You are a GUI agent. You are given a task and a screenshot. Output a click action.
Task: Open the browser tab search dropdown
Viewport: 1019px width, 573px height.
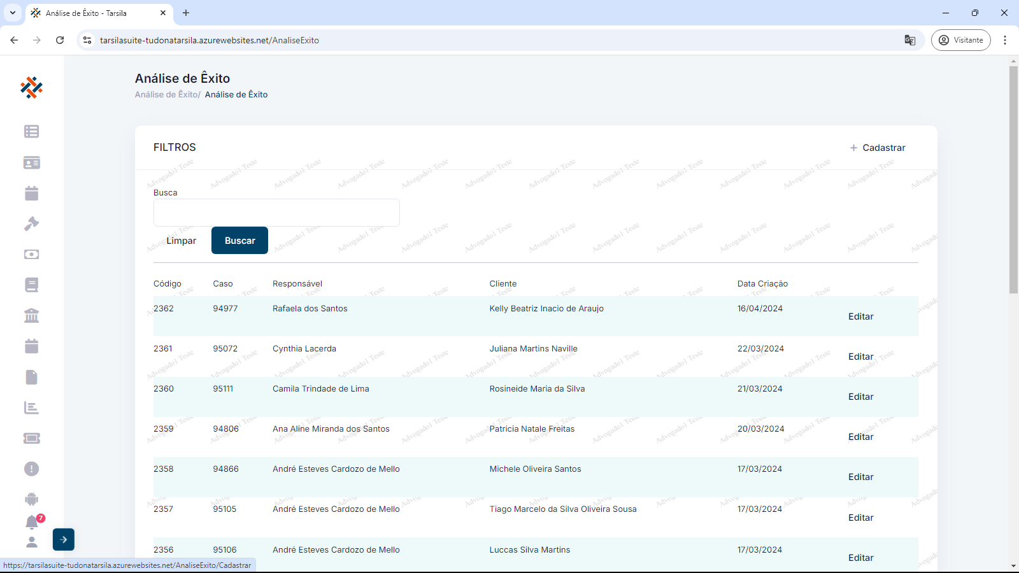click(x=13, y=13)
